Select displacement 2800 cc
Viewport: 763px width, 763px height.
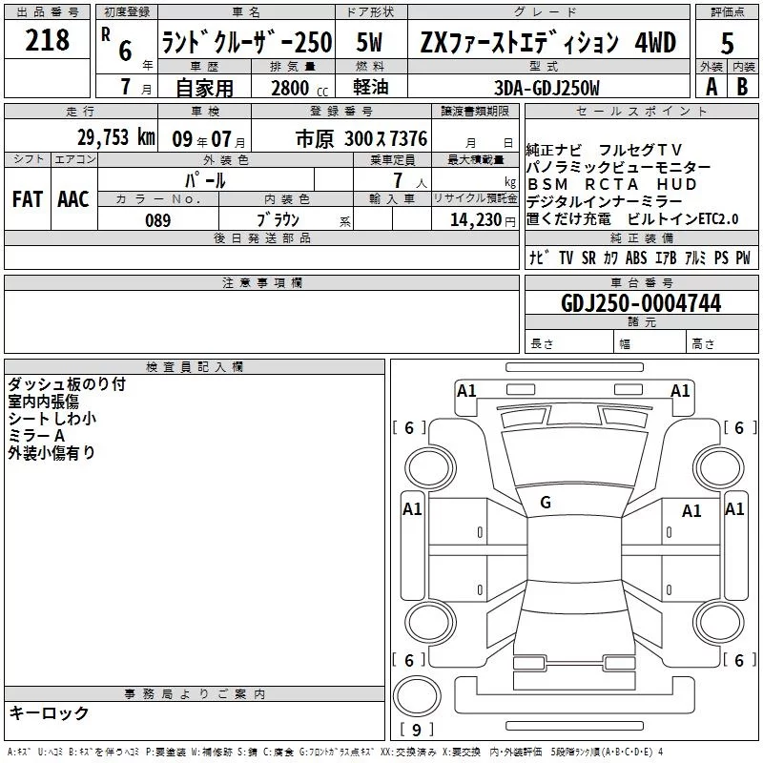(x=299, y=88)
